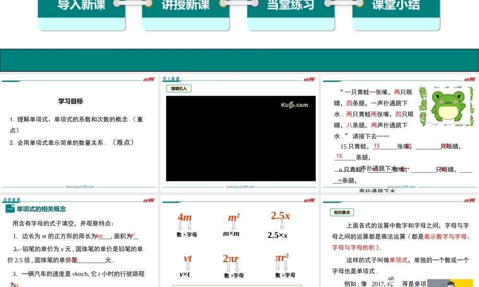Select the 学习目标 slide title

70,101
